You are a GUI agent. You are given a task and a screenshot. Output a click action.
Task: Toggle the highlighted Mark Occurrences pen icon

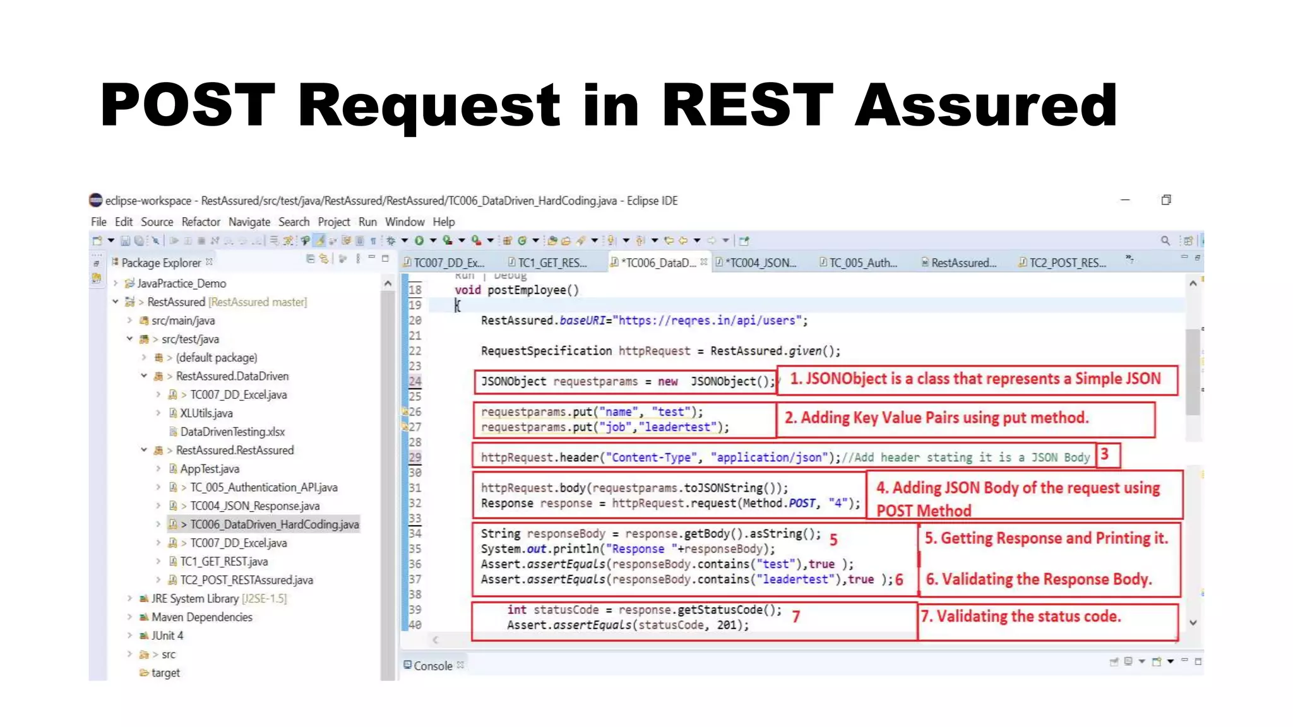click(x=319, y=240)
